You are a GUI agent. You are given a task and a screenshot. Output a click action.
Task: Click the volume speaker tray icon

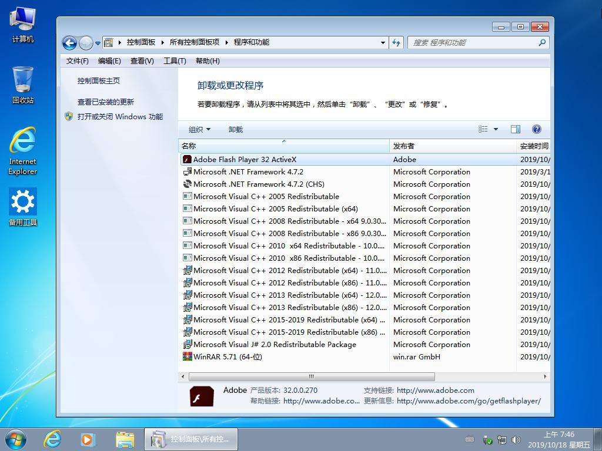click(x=516, y=440)
